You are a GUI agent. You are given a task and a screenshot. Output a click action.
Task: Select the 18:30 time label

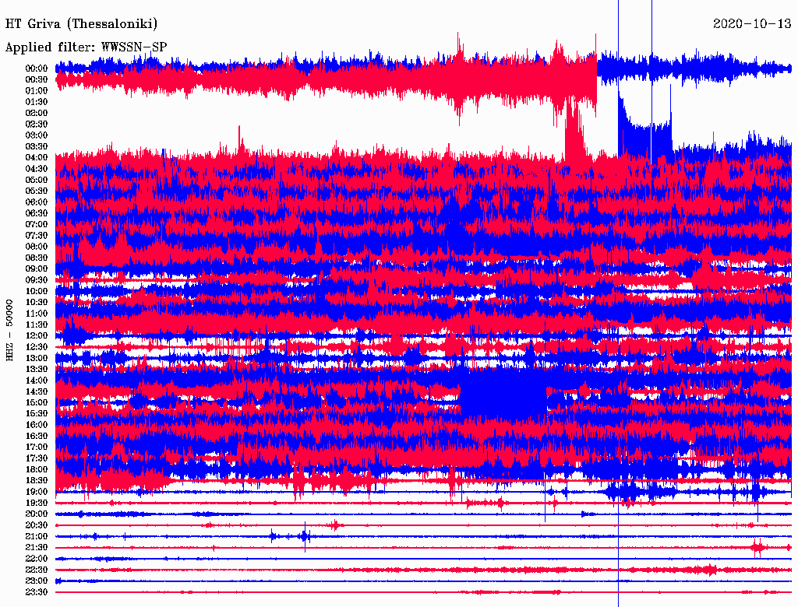coord(37,481)
